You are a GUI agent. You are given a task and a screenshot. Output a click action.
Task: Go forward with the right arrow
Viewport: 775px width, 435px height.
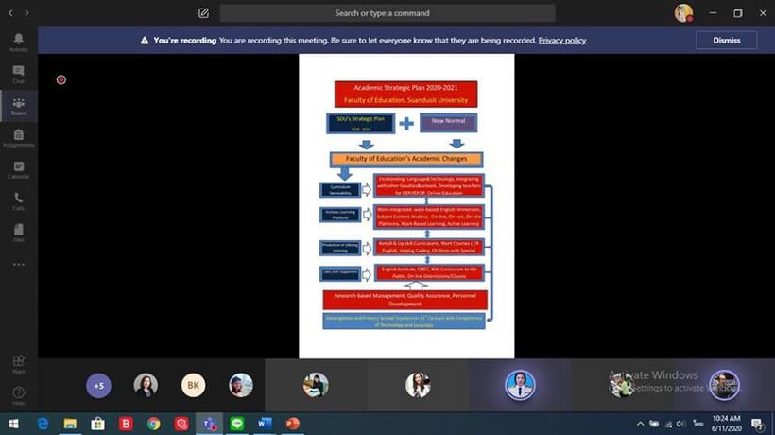pos(26,13)
